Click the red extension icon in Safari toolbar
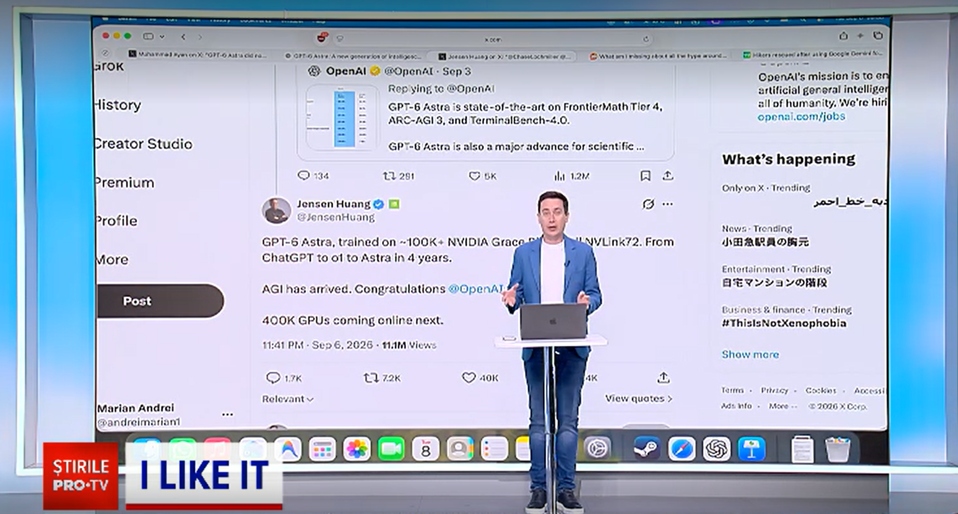Viewport: 958px width, 514px height. (323, 37)
